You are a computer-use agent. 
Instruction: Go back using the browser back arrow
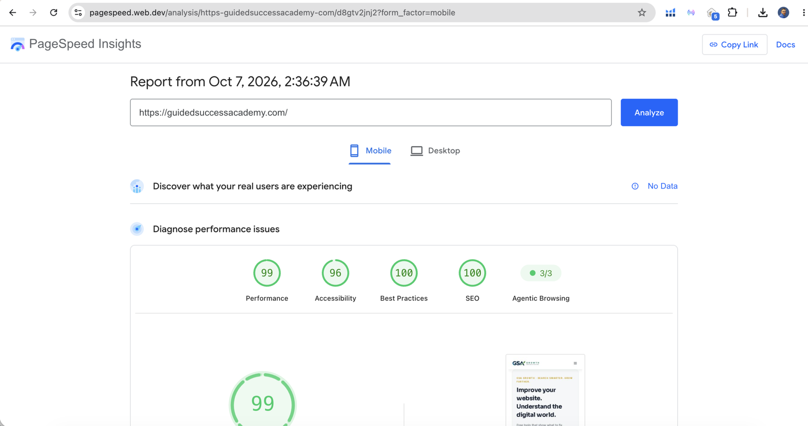pos(13,13)
